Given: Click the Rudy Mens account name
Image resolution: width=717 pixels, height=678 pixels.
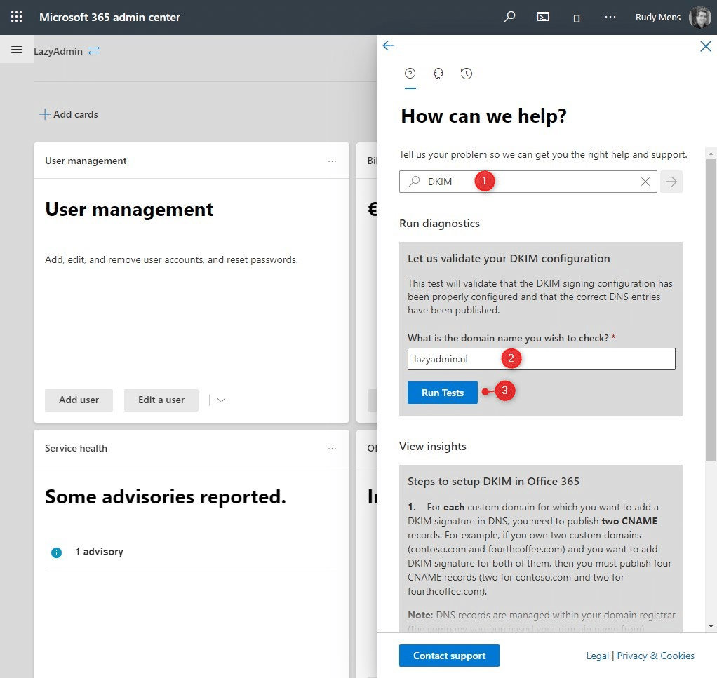Looking at the screenshot, I should point(657,17).
